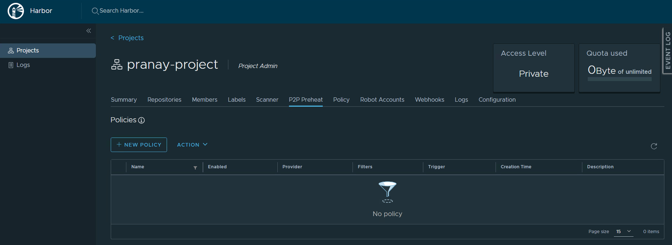Sort by Name column header
The image size is (672, 245).
coord(138,167)
